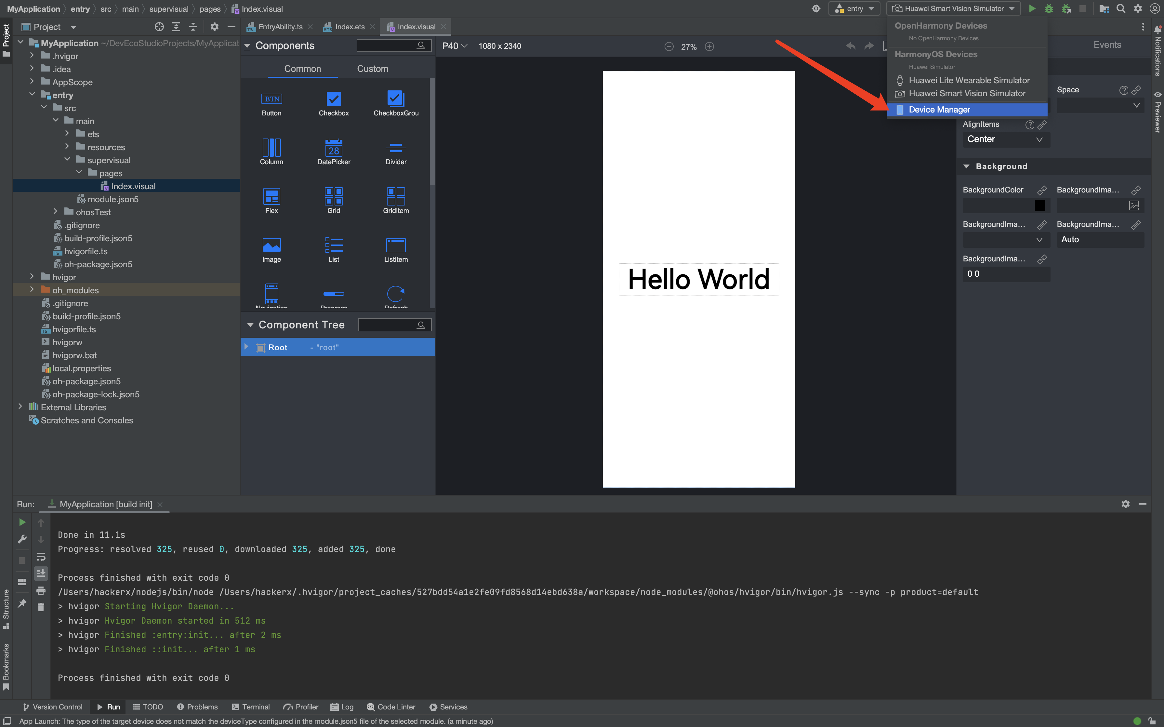Expand the oh_modules folder
The width and height of the screenshot is (1164, 727).
pyautogui.click(x=32, y=290)
